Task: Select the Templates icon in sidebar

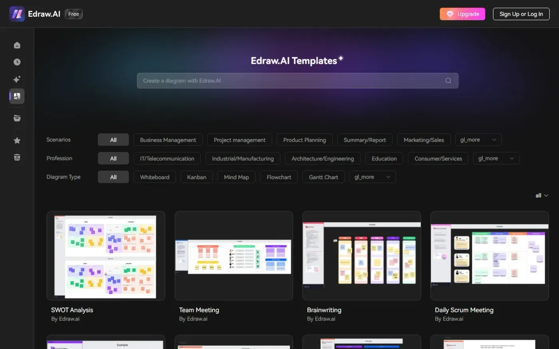Action: click(x=17, y=96)
